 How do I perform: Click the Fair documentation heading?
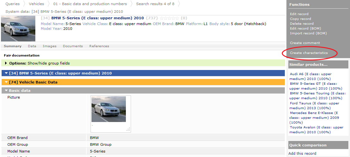pyautogui.click(x=22, y=56)
